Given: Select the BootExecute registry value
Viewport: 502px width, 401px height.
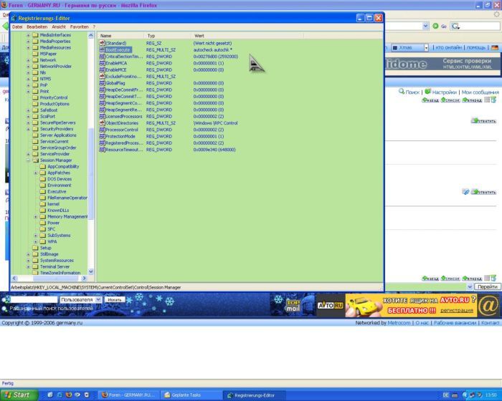Looking at the screenshot, I should coord(118,49).
